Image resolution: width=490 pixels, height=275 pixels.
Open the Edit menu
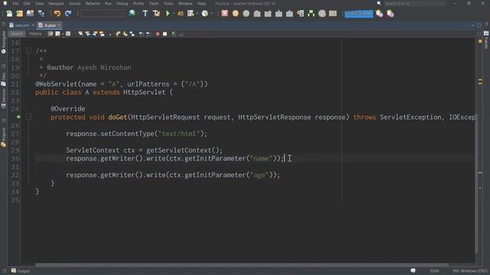[x=27, y=3]
